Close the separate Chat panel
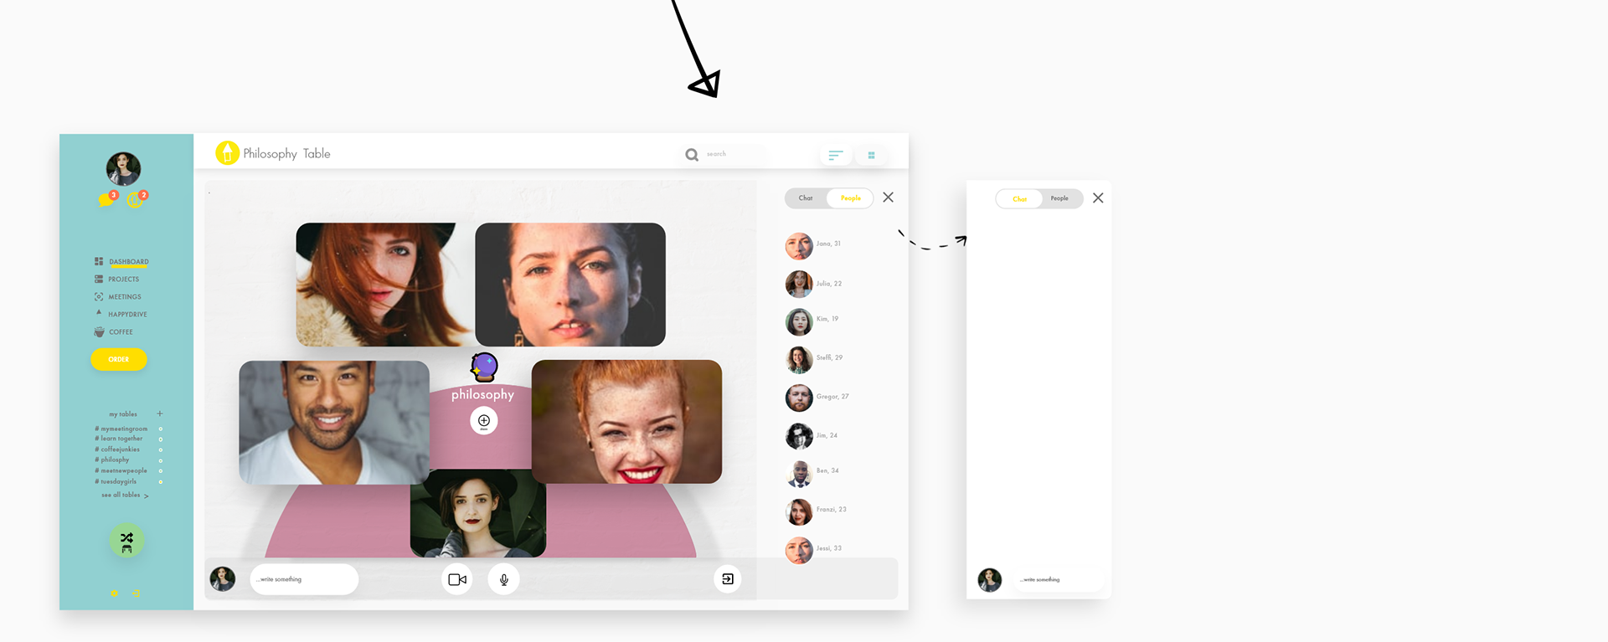 coord(1098,198)
